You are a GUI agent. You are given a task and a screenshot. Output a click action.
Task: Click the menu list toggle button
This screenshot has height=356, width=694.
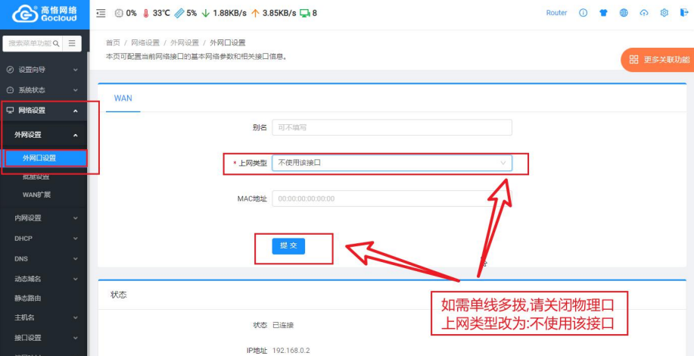(x=72, y=43)
